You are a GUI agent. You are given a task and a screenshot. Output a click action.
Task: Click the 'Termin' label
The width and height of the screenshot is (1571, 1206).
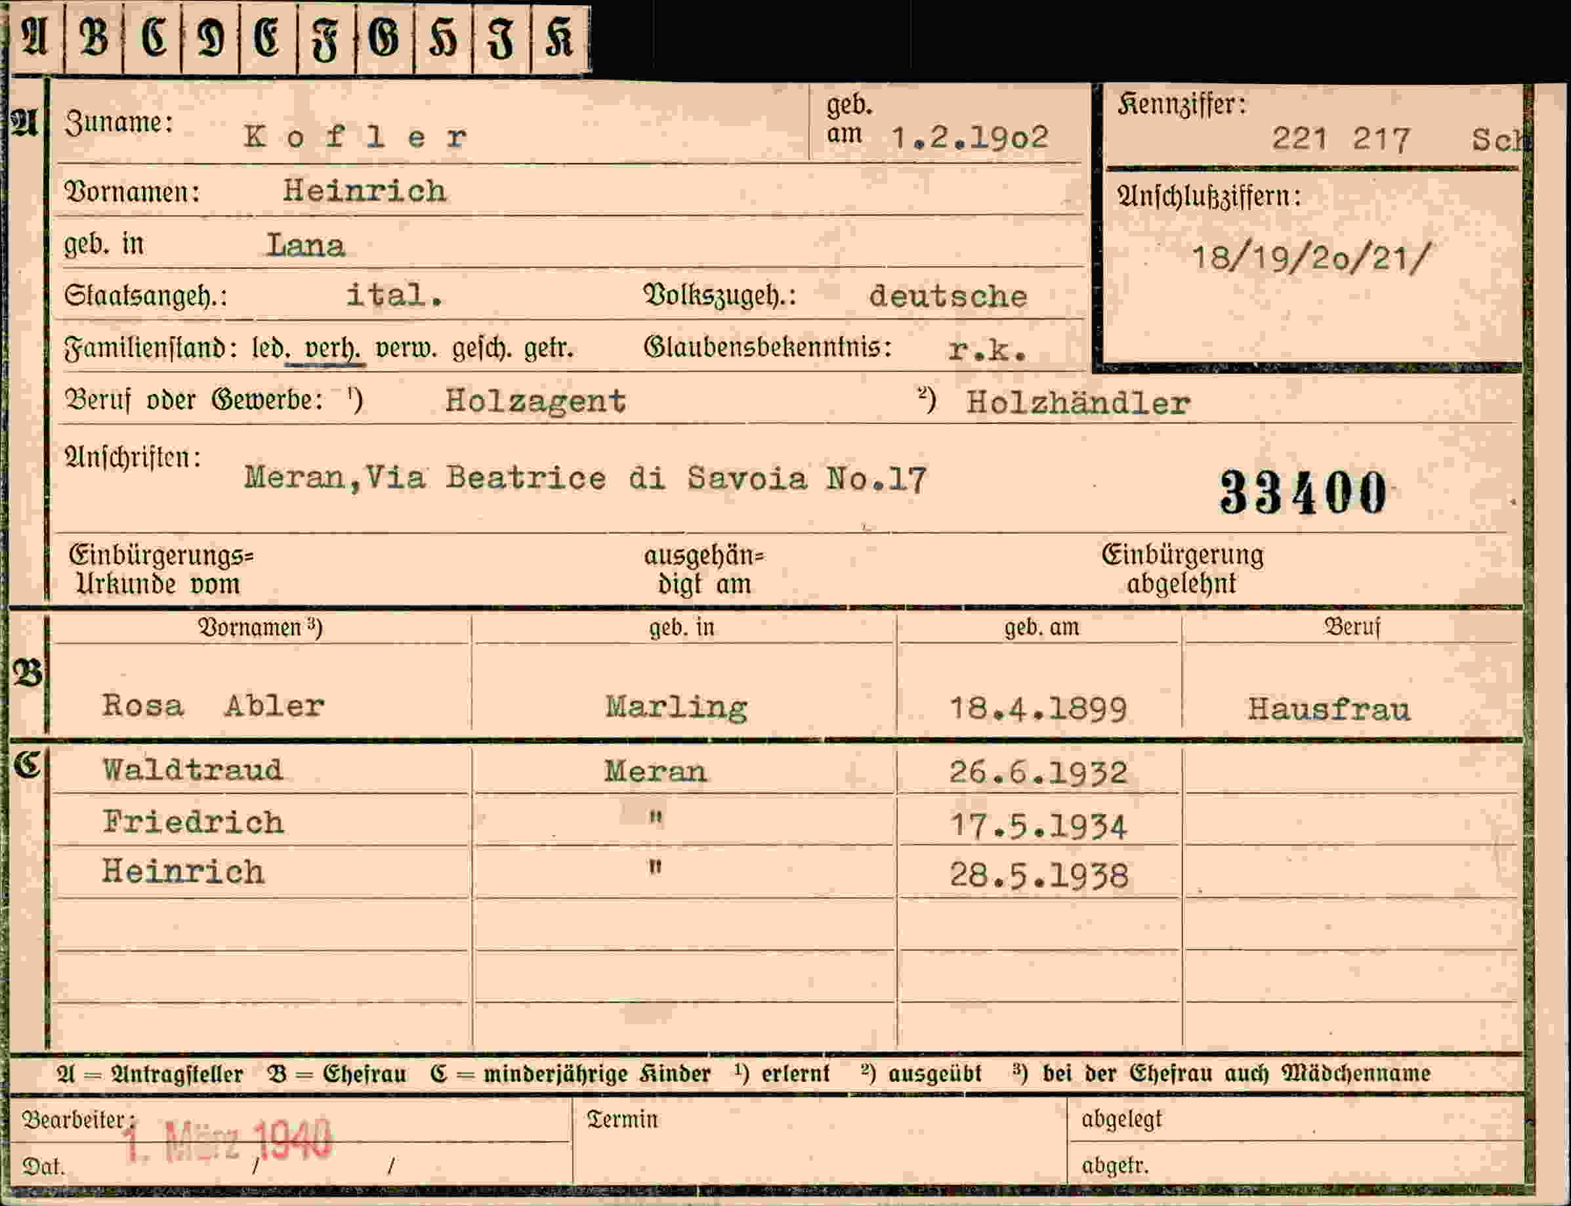622,1119
